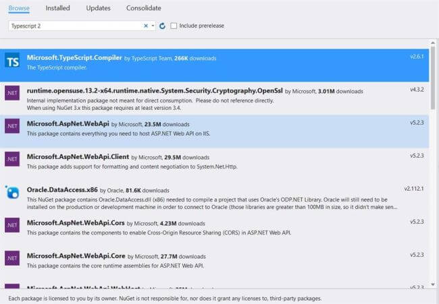Select Microsoft.TypeScript.Compiler package
Viewport: 439px width, 304px height.
(x=215, y=65)
